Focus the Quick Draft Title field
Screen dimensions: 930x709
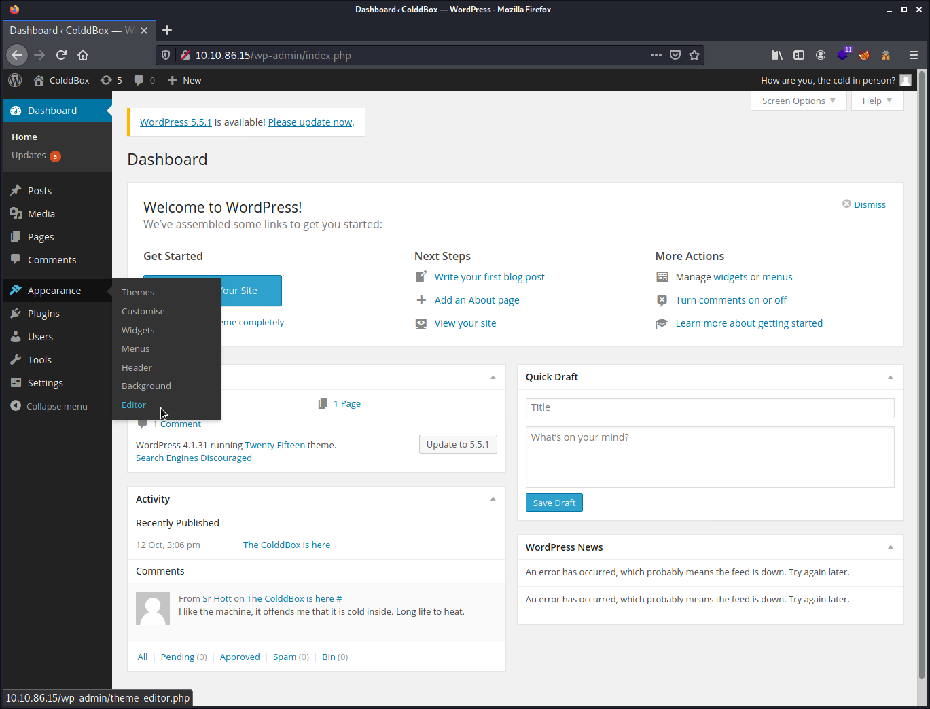click(x=710, y=407)
